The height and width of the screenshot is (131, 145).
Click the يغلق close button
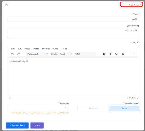point(37,125)
